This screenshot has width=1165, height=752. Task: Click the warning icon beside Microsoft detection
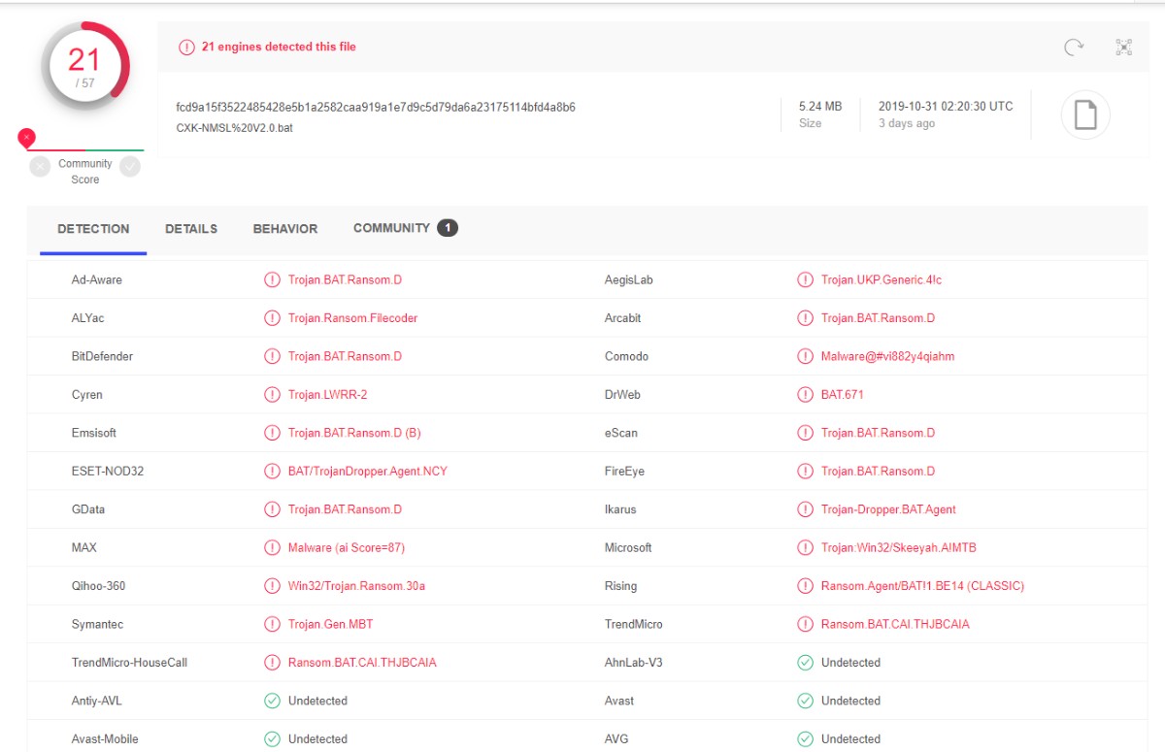tap(805, 548)
